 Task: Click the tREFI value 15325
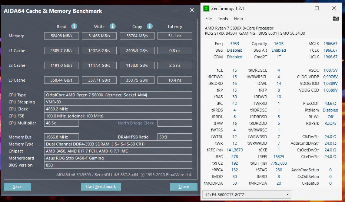click(279, 157)
